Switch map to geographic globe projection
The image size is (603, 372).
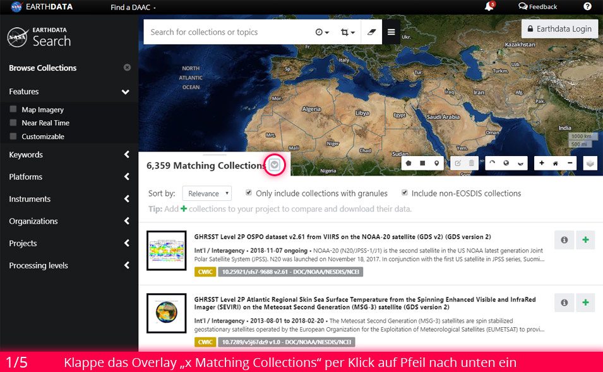click(x=506, y=163)
